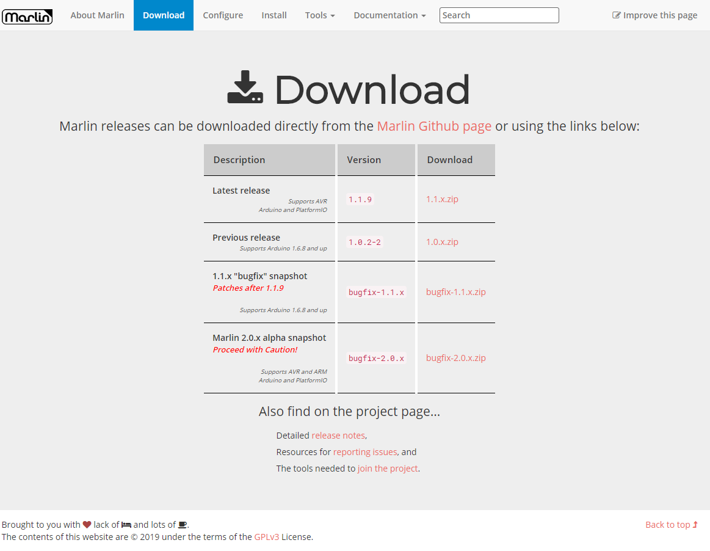Select the active Download tab
The image size is (710, 551).
[x=164, y=15]
